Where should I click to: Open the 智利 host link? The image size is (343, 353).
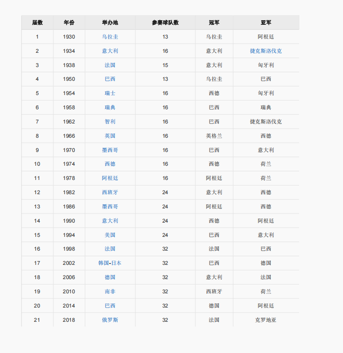click(110, 122)
